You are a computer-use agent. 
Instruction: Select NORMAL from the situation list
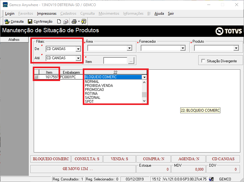113,82
